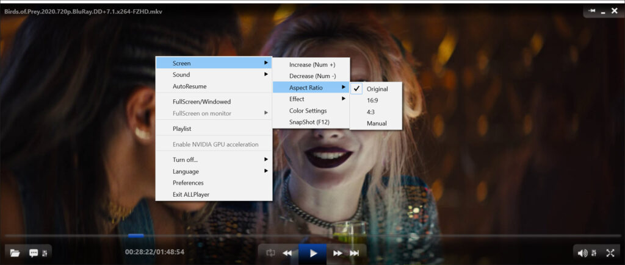Viewport: 625px width, 265px height.
Task: Click the greyed FullScreen on monitor entry
Action: (214, 113)
